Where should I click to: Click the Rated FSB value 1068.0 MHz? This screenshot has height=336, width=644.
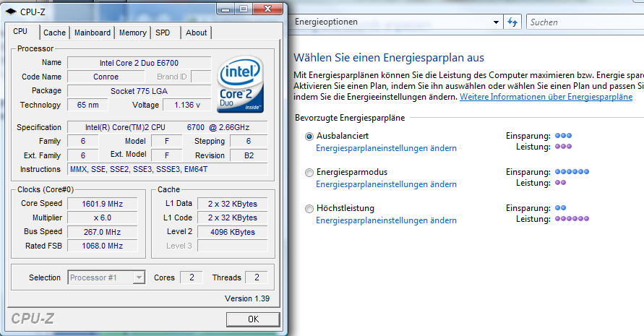pos(102,246)
